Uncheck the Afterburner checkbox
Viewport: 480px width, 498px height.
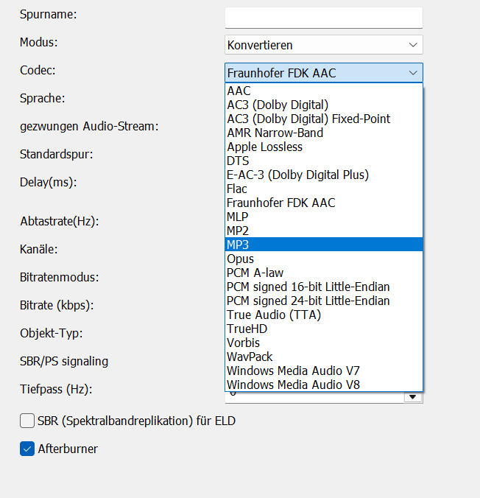pyautogui.click(x=27, y=449)
